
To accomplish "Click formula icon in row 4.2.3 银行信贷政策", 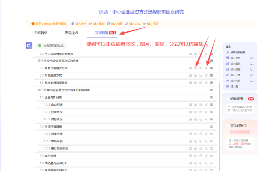I will coord(206,148).
